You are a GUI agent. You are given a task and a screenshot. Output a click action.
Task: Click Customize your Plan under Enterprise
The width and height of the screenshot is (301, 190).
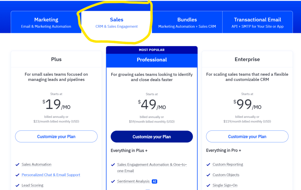pyautogui.click(x=247, y=137)
